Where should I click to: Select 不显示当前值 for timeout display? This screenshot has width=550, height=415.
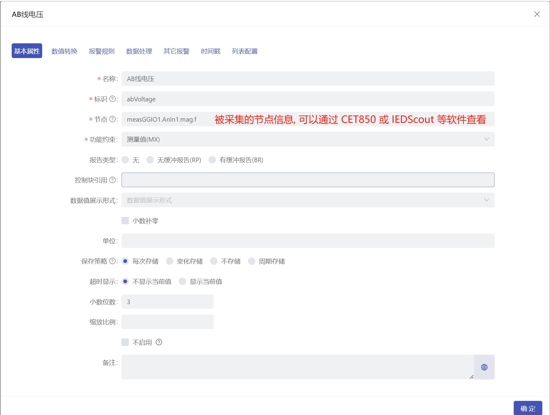(x=125, y=281)
